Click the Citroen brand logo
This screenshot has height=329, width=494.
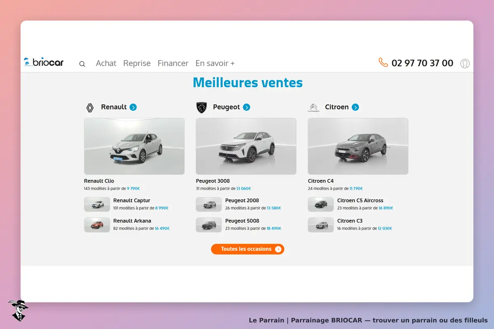click(314, 108)
